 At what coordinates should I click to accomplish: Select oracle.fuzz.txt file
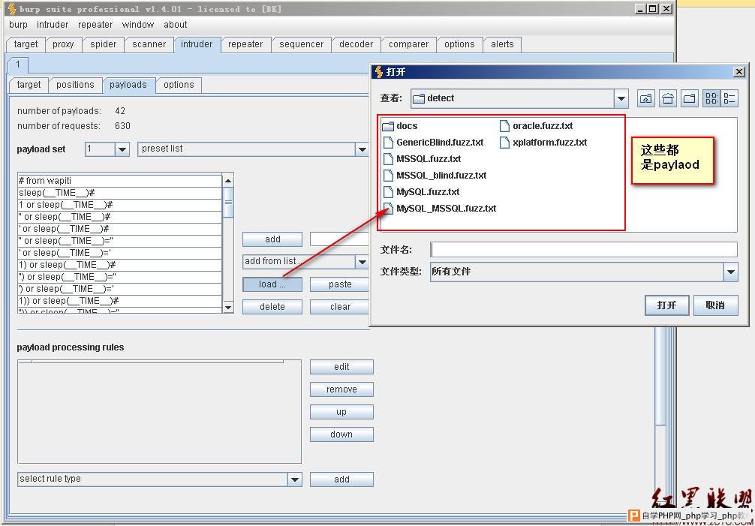[537, 126]
